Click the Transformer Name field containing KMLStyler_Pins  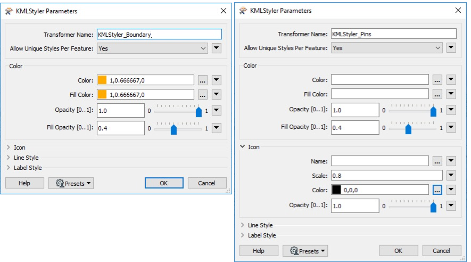tap(393, 34)
